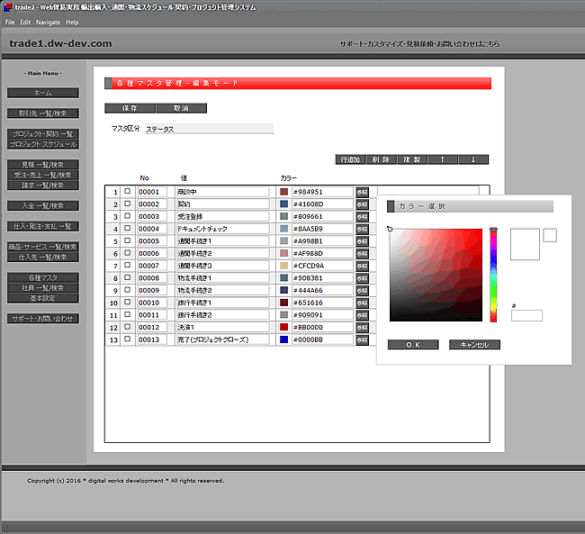Click the hex code field in color picker

(526, 315)
